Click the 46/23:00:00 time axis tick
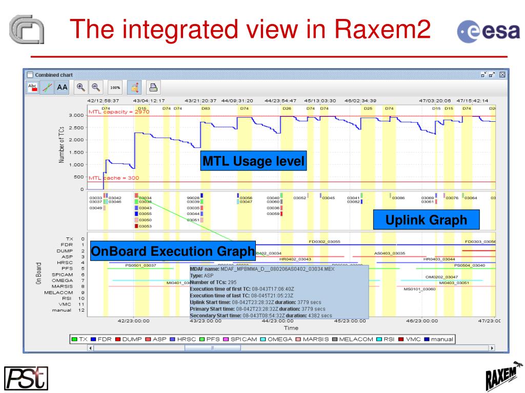This screenshot has width=525, height=393. [x=422, y=321]
